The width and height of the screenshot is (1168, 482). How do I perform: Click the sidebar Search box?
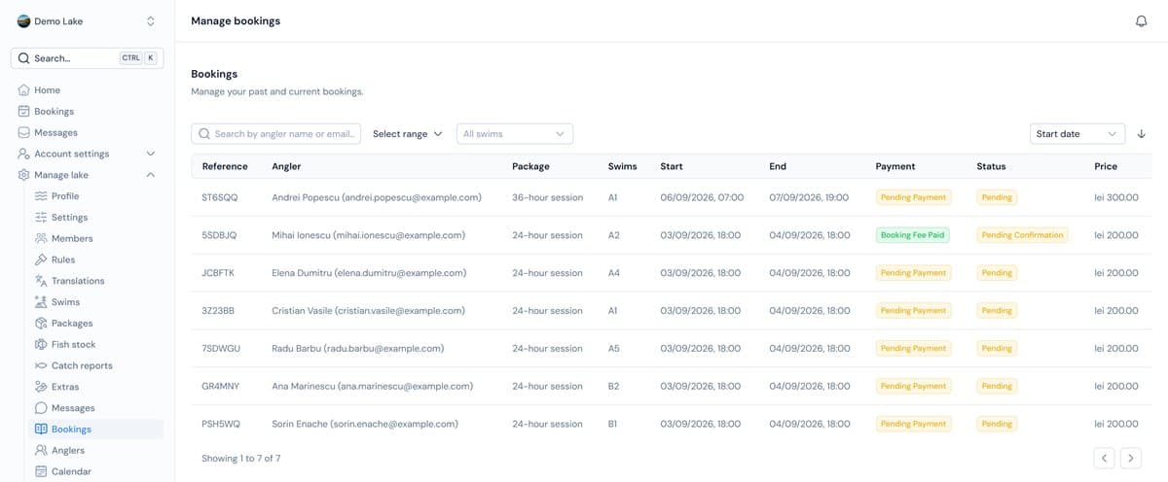pyautogui.click(x=87, y=58)
